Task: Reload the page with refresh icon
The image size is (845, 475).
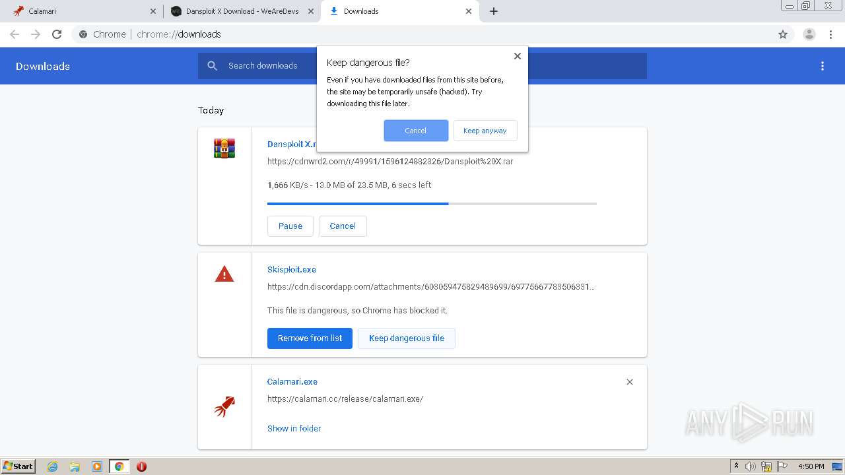Action: (x=57, y=34)
